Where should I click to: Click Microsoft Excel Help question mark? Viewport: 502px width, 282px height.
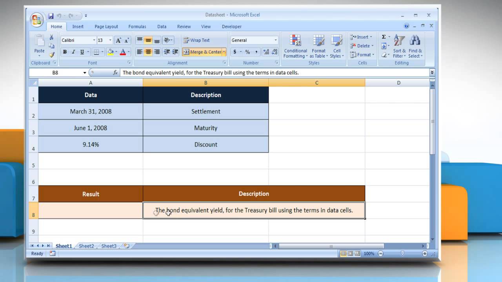point(407,26)
